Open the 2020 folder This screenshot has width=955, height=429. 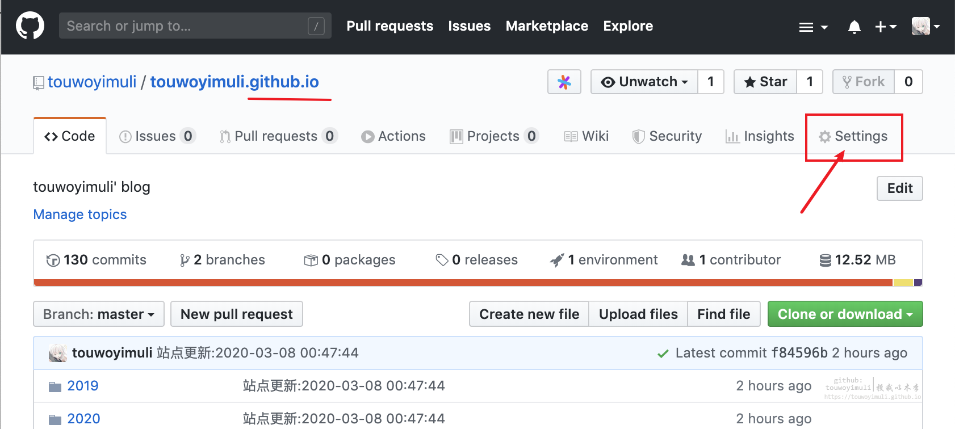pyautogui.click(x=83, y=419)
